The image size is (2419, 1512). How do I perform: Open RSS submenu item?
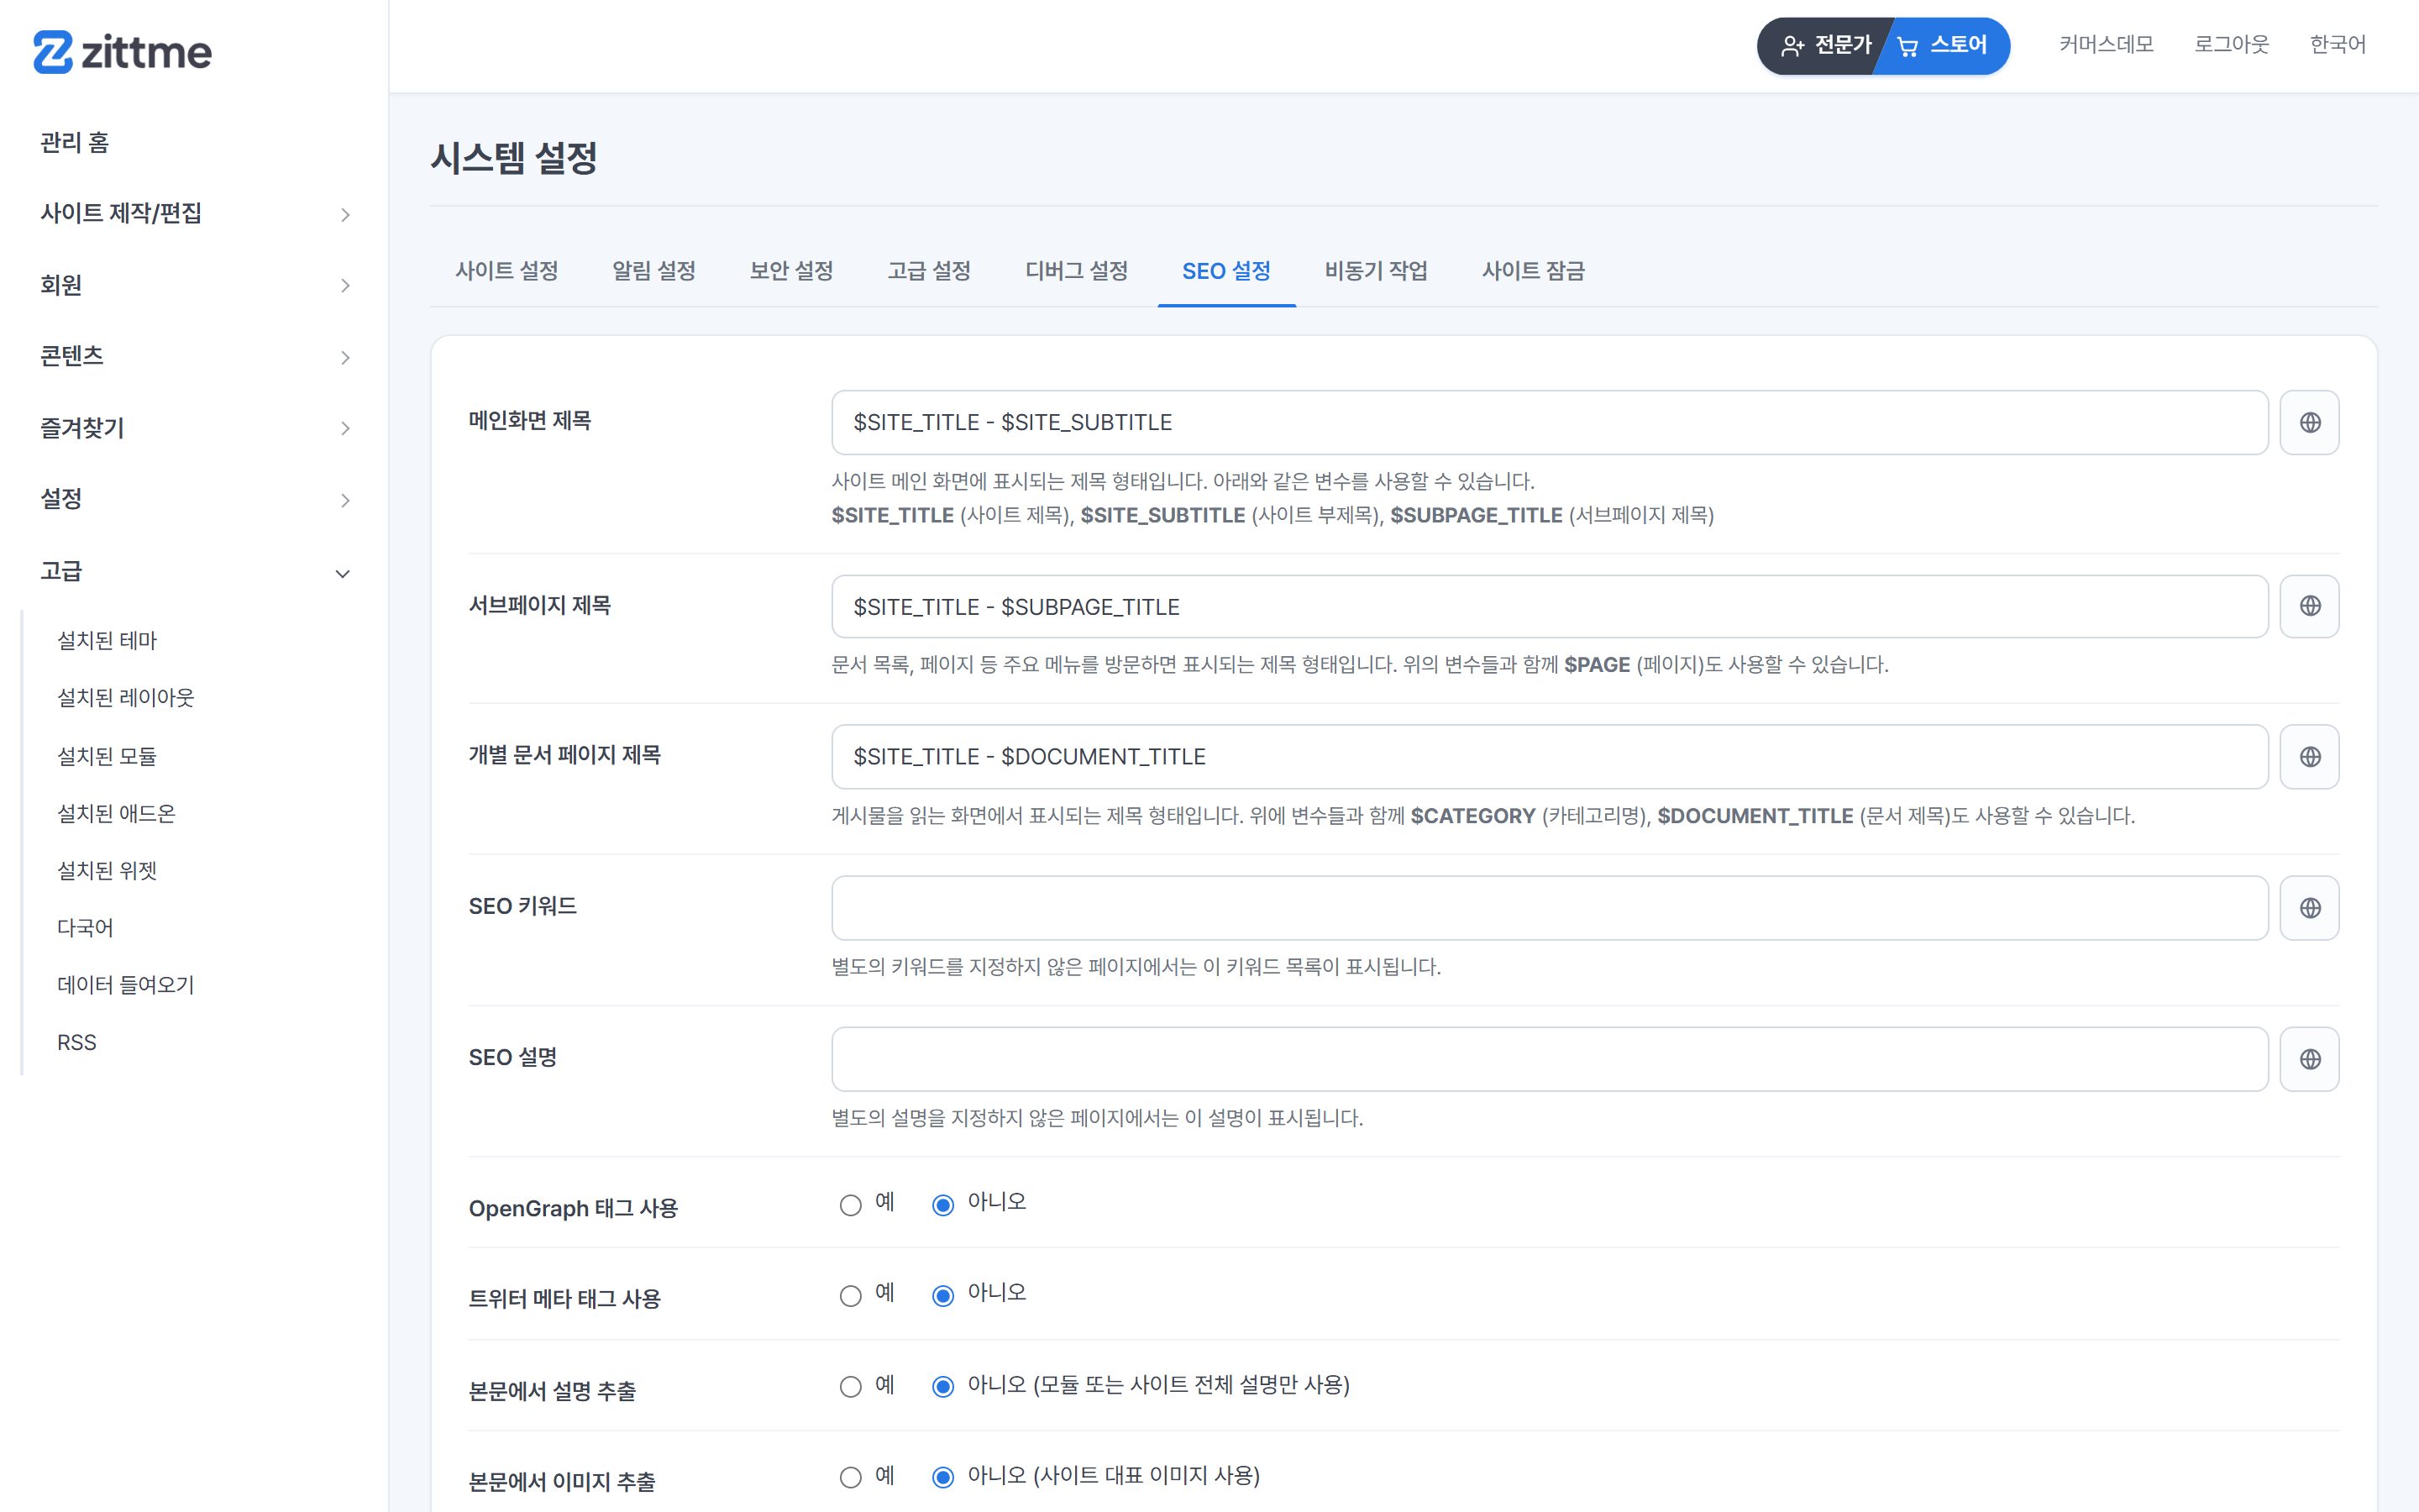click(x=77, y=1043)
